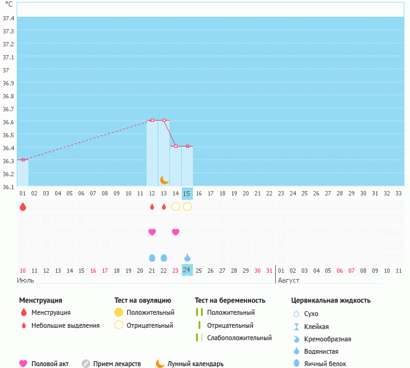Image resolution: width=410 pixels, height=368 pixels.
Task: Select the negative ovulation circle on day 14
Action: pyautogui.click(x=176, y=207)
